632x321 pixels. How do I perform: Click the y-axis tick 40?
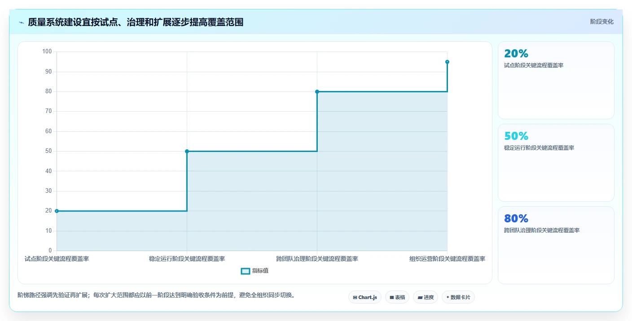(49, 171)
